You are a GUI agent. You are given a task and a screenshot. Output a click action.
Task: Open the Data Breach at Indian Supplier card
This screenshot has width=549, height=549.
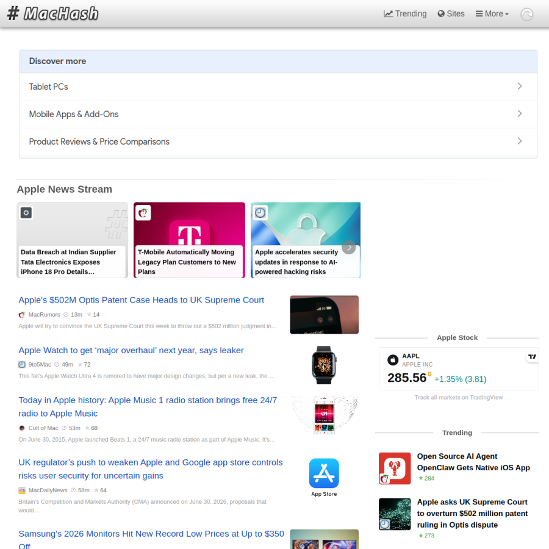pyautogui.click(x=72, y=240)
